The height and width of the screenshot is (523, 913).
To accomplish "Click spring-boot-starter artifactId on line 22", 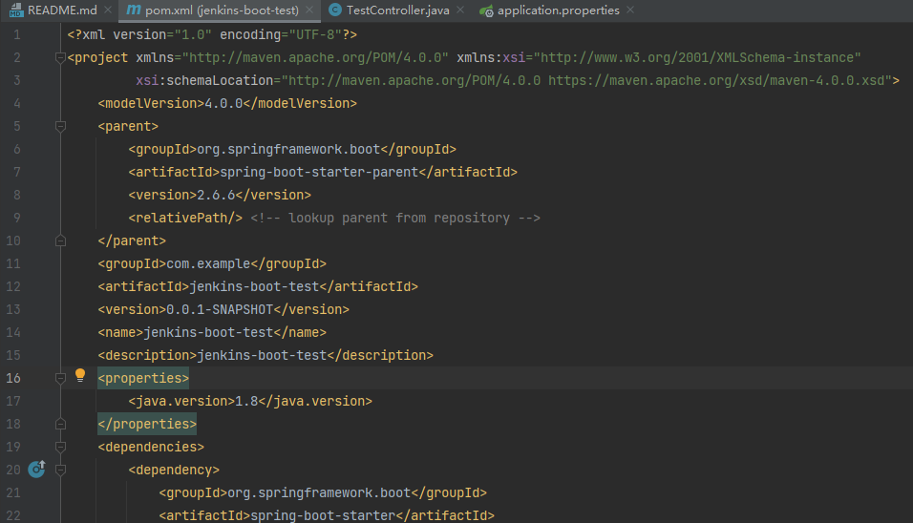I will coord(323,515).
